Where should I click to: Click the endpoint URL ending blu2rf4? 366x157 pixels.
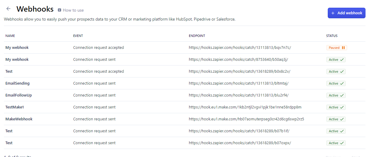coord(239,95)
